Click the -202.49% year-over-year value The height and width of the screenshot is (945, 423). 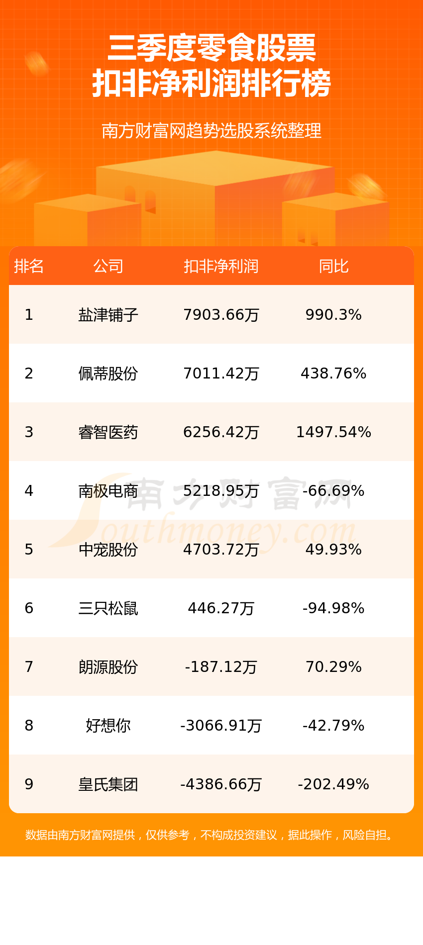pyautogui.click(x=333, y=784)
